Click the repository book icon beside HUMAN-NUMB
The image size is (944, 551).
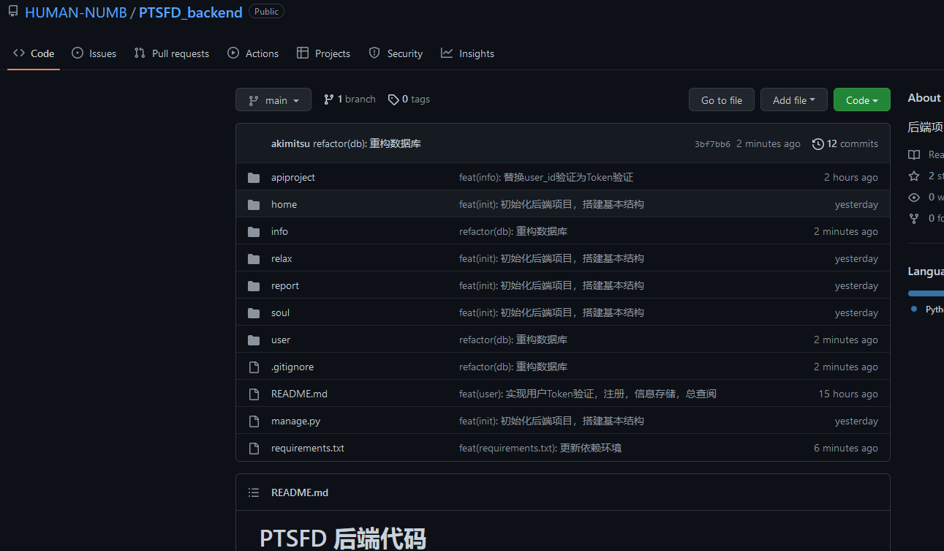pos(12,11)
